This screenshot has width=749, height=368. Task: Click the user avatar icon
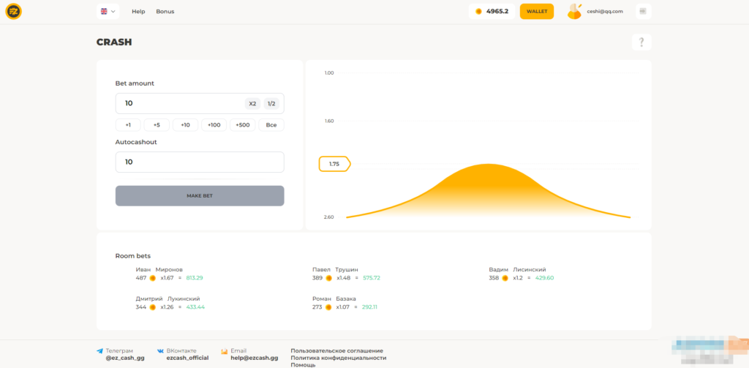pyautogui.click(x=574, y=11)
